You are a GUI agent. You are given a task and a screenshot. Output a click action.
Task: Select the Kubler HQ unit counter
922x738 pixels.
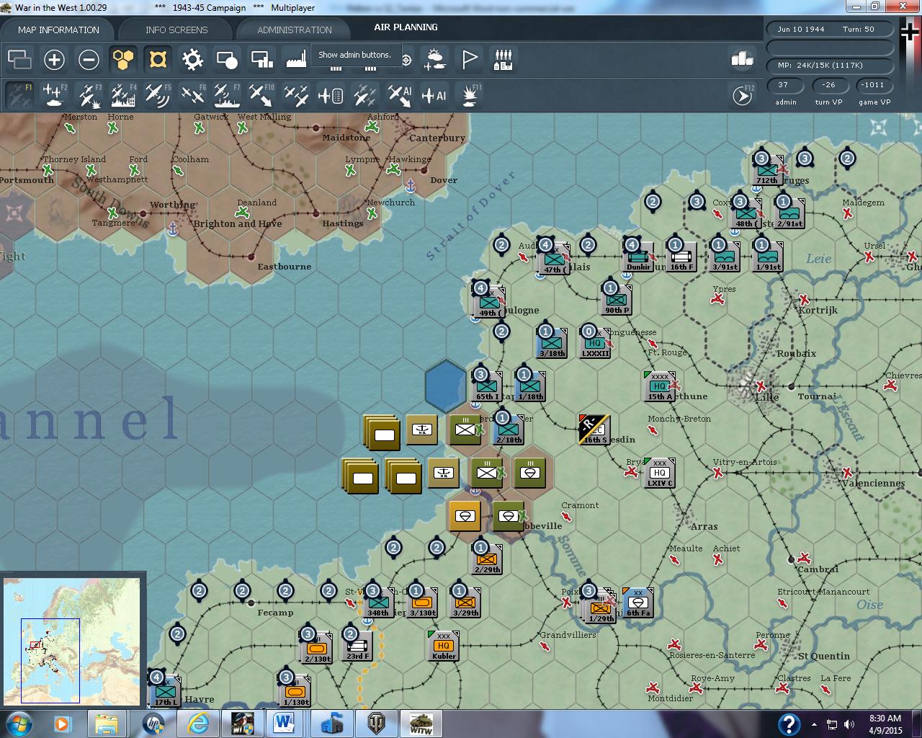[444, 646]
